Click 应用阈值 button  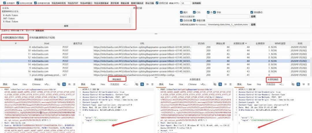pos(197,3)
